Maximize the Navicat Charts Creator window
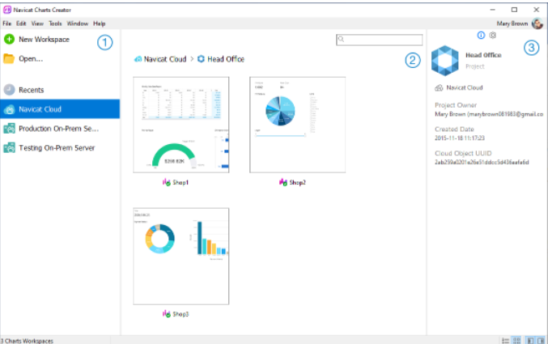This screenshot has height=344, width=548. tap(514, 10)
